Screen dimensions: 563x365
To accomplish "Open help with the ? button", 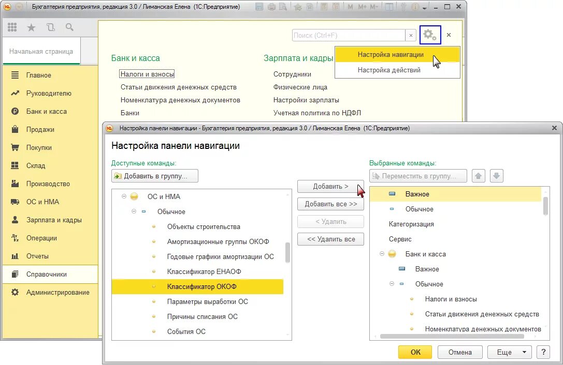I will coord(543,352).
